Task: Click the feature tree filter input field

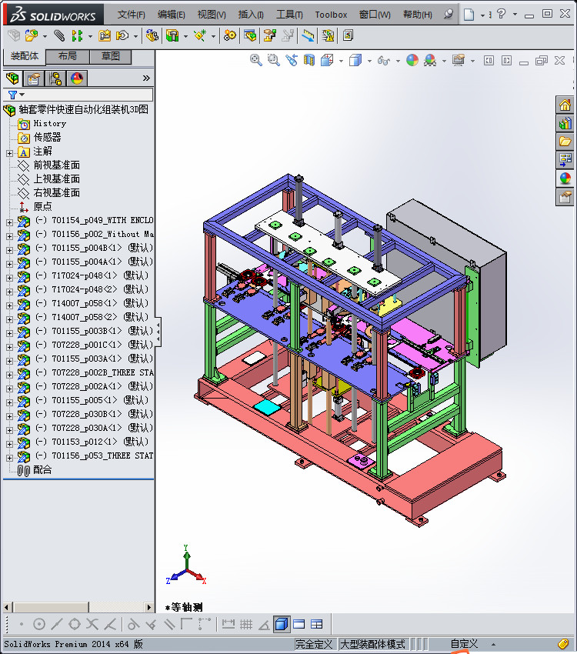Action: click(x=78, y=95)
